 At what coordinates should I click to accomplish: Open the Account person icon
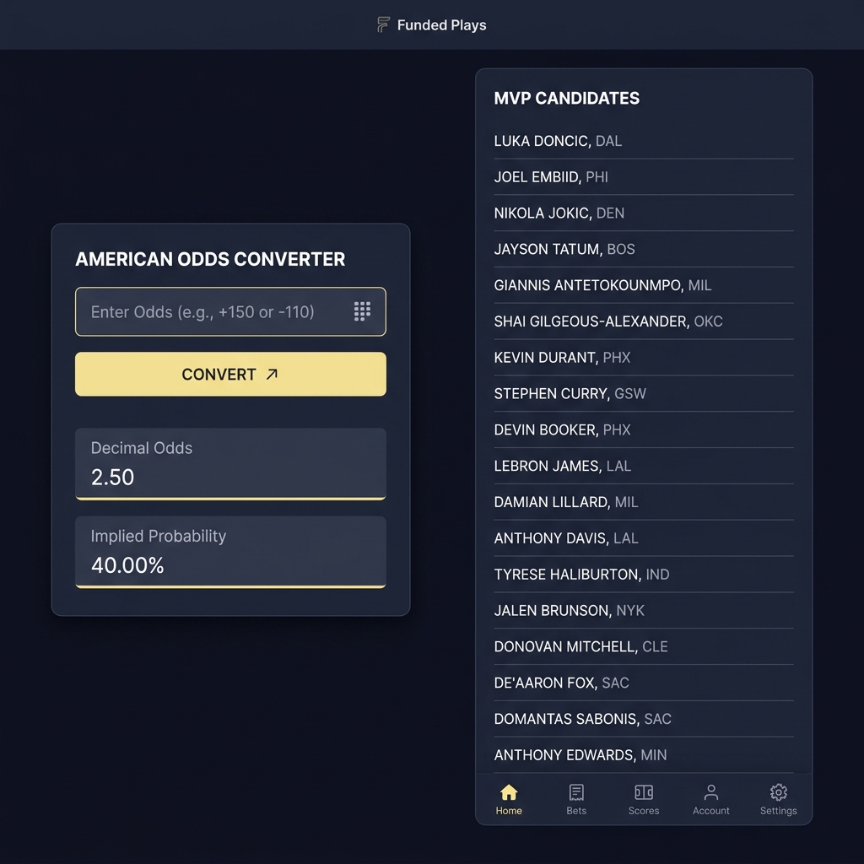[x=710, y=792]
